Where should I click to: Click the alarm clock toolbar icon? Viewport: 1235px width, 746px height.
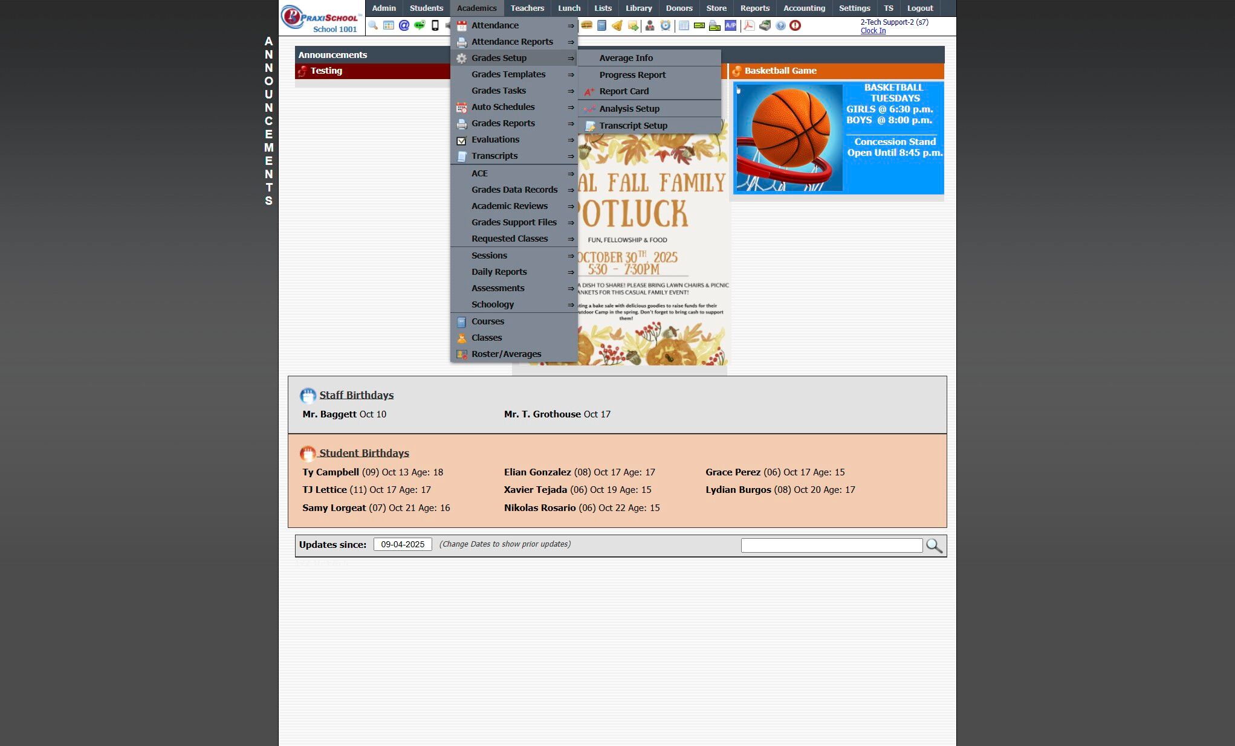(666, 25)
